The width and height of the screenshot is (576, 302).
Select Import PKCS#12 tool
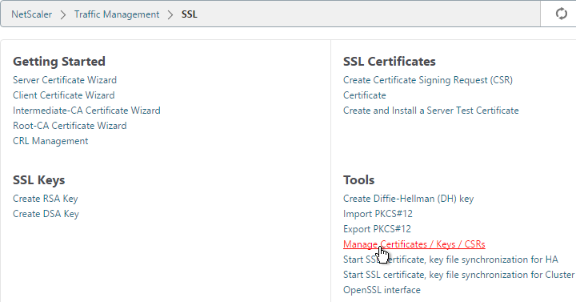click(x=378, y=214)
